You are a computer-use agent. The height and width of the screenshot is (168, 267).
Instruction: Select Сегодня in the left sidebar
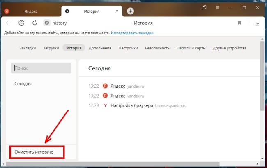click(x=23, y=84)
